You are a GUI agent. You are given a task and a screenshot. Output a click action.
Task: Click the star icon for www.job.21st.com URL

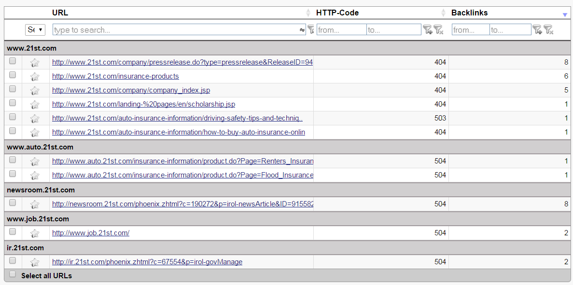pyautogui.click(x=35, y=233)
